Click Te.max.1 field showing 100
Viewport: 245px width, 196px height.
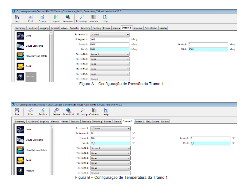(111, 138)
